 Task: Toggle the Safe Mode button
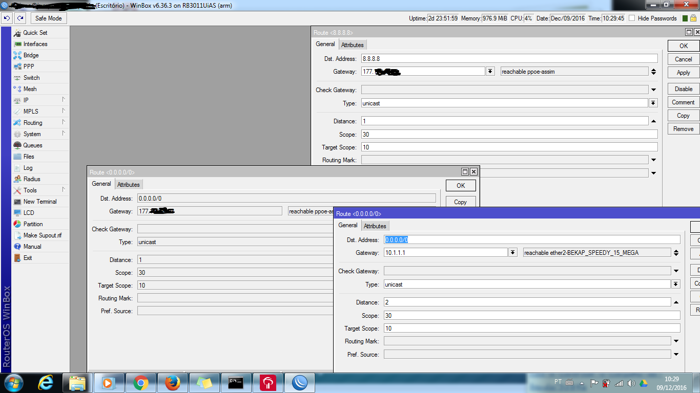48,18
